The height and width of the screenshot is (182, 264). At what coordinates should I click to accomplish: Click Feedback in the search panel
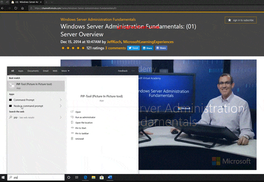[123, 71]
